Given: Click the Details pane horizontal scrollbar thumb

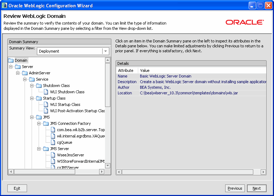Looking at the screenshot, I should pyautogui.click(x=188, y=172).
